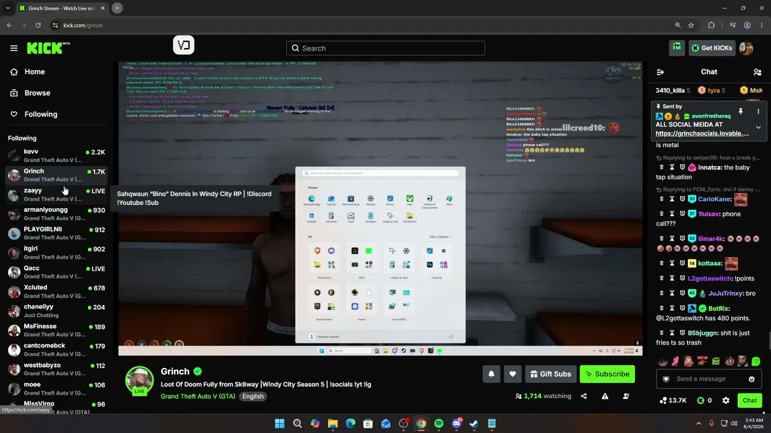Image resolution: width=771 pixels, height=433 pixels.
Task: Open the chat users list icon
Action: [x=757, y=72]
